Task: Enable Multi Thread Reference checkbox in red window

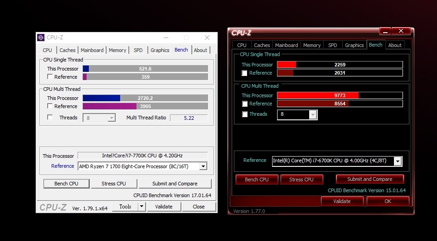Action: [x=244, y=104]
